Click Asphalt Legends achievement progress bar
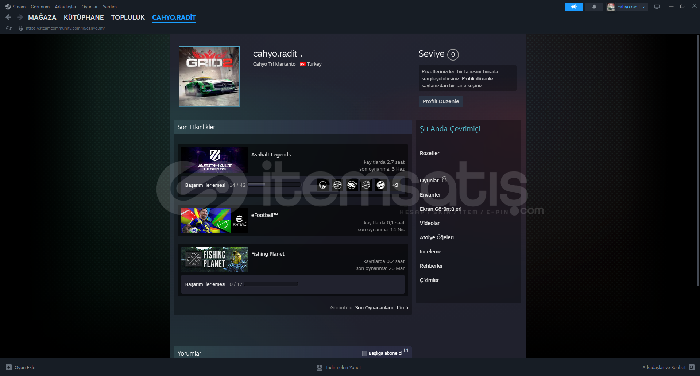Image resolution: width=700 pixels, height=376 pixels. click(274, 185)
